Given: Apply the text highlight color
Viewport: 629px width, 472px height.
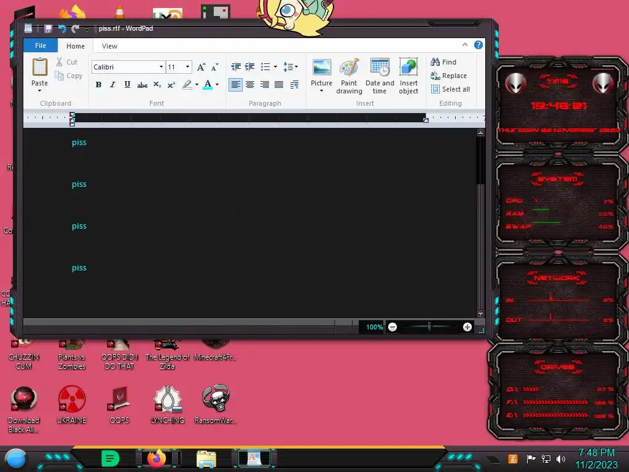Looking at the screenshot, I should tap(187, 85).
